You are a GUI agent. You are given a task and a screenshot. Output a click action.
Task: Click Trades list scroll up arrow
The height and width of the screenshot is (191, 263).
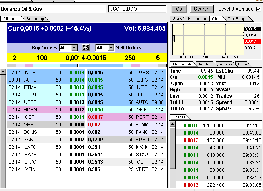point(172,124)
